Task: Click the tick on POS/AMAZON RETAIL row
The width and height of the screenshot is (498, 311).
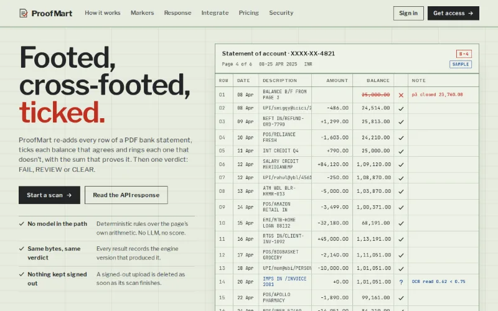Action: tap(401, 207)
